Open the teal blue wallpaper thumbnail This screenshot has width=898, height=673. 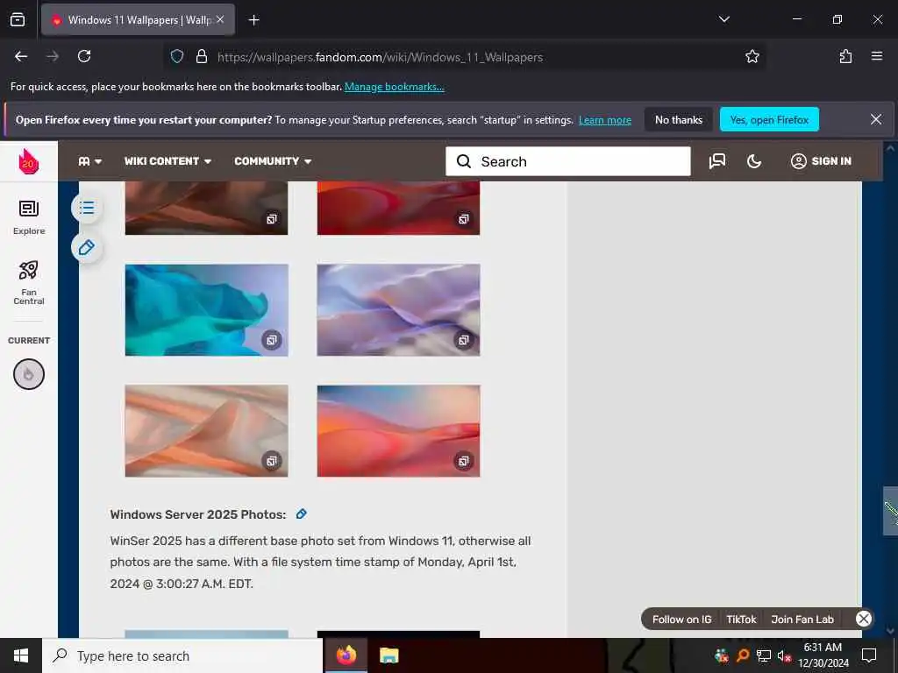[x=207, y=310]
